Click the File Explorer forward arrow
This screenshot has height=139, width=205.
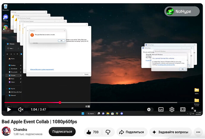[x=11, y=54]
